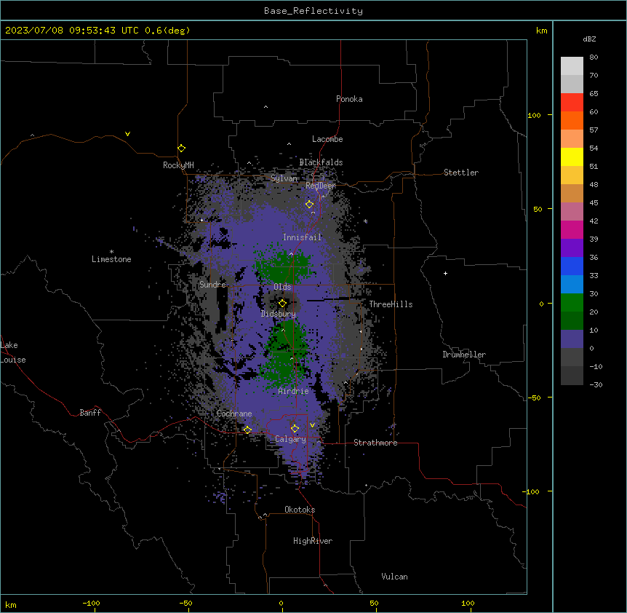Select the purple 36-39 dBZ legend swatch
Viewport: 627px width, 613px height.
[x=572, y=248]
